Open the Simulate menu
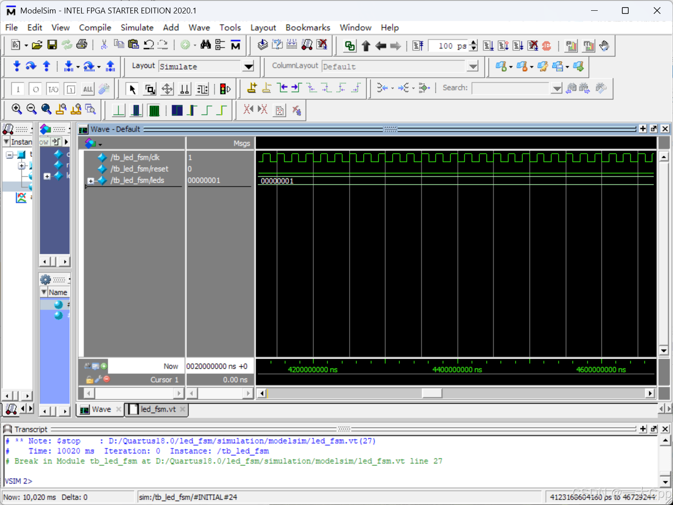Screen dimensions: 673x505 137,27
